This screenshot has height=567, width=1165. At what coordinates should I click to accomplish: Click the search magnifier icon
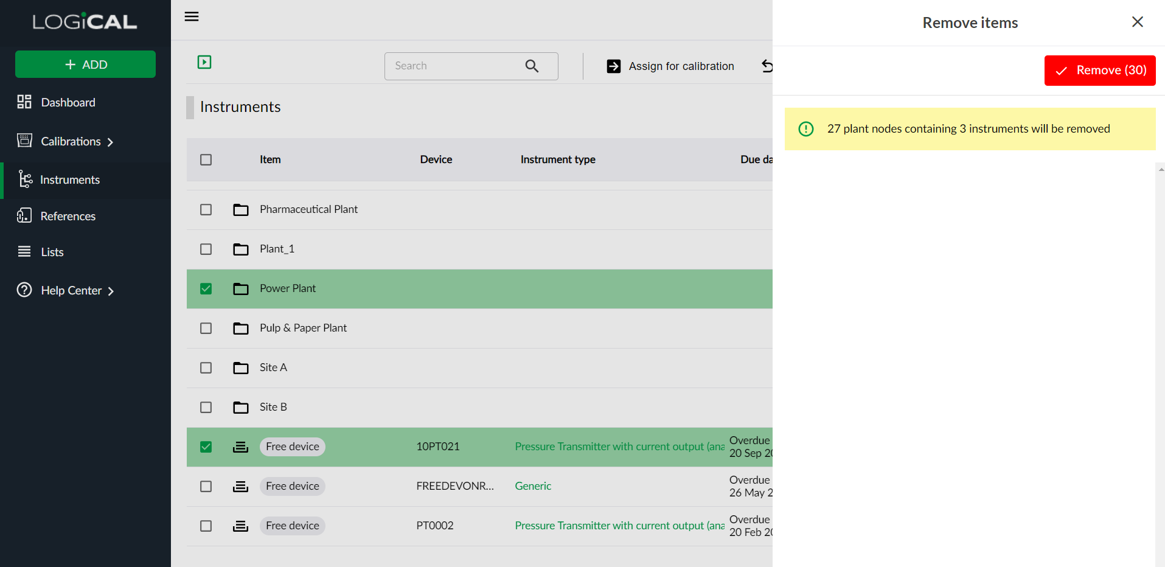click(532, 66)
